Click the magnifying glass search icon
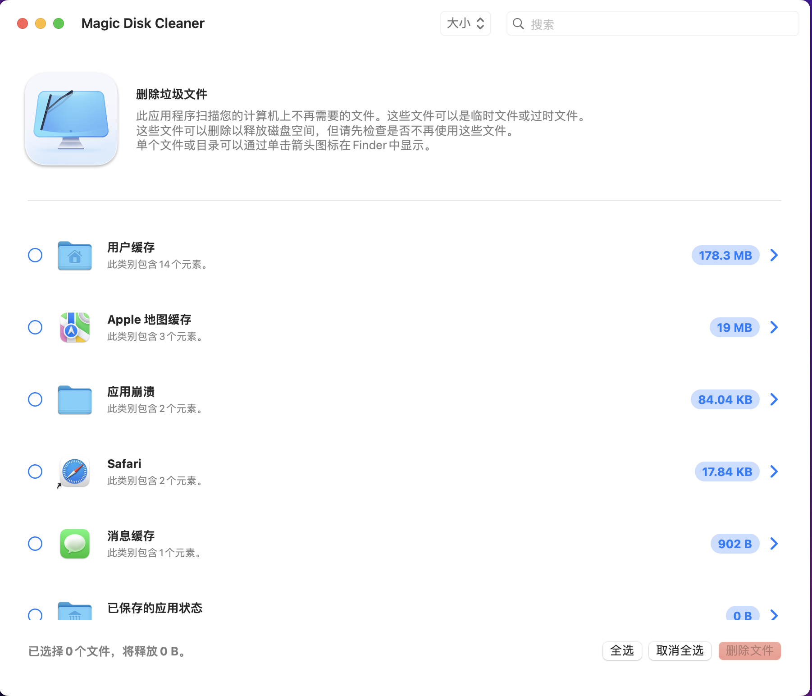 (519, 24)
